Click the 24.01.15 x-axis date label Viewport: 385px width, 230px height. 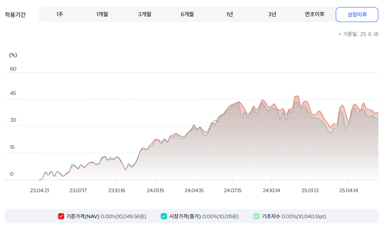tap(155, 191)
